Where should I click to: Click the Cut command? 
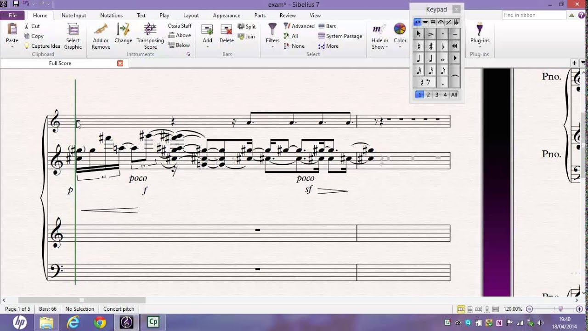click(x=32, y=26)
